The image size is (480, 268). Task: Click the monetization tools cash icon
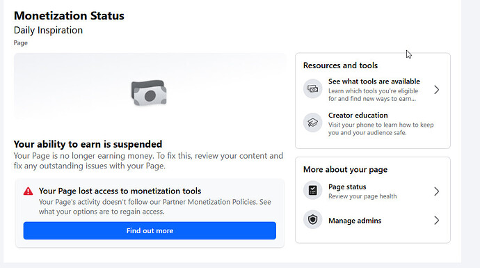[312, 89]
